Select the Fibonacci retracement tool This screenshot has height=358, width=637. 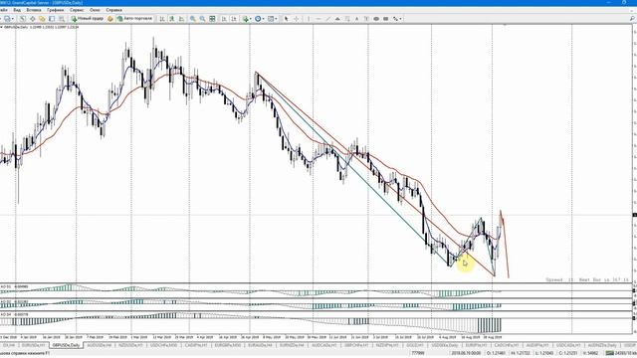pyautogui.click(x=347, y=19)
